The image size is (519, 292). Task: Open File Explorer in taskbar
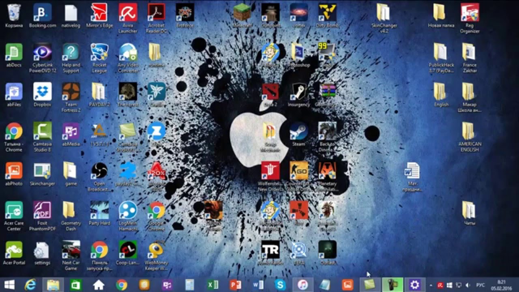[53, 285]
